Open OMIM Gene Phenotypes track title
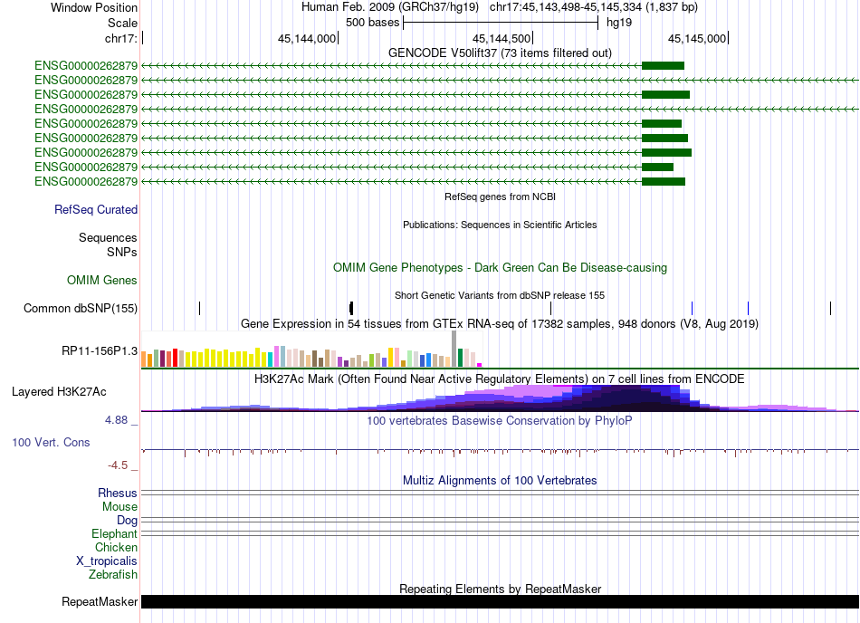The width and height of the screenshot is (860, 623). [500, 268]
